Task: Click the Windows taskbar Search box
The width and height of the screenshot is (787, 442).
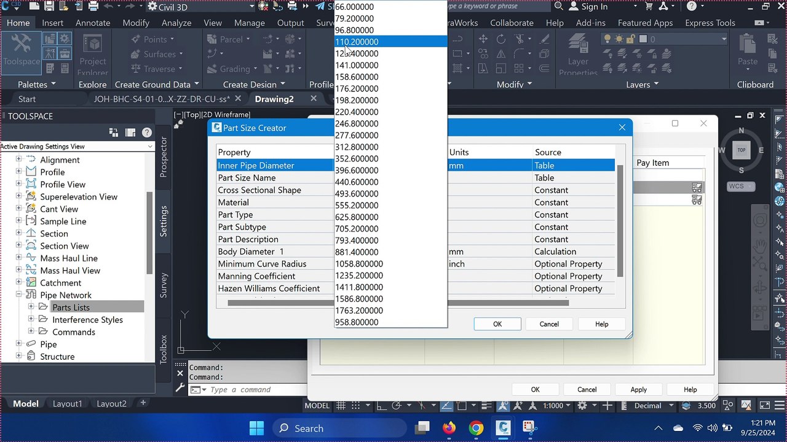Action: point(339,428)
